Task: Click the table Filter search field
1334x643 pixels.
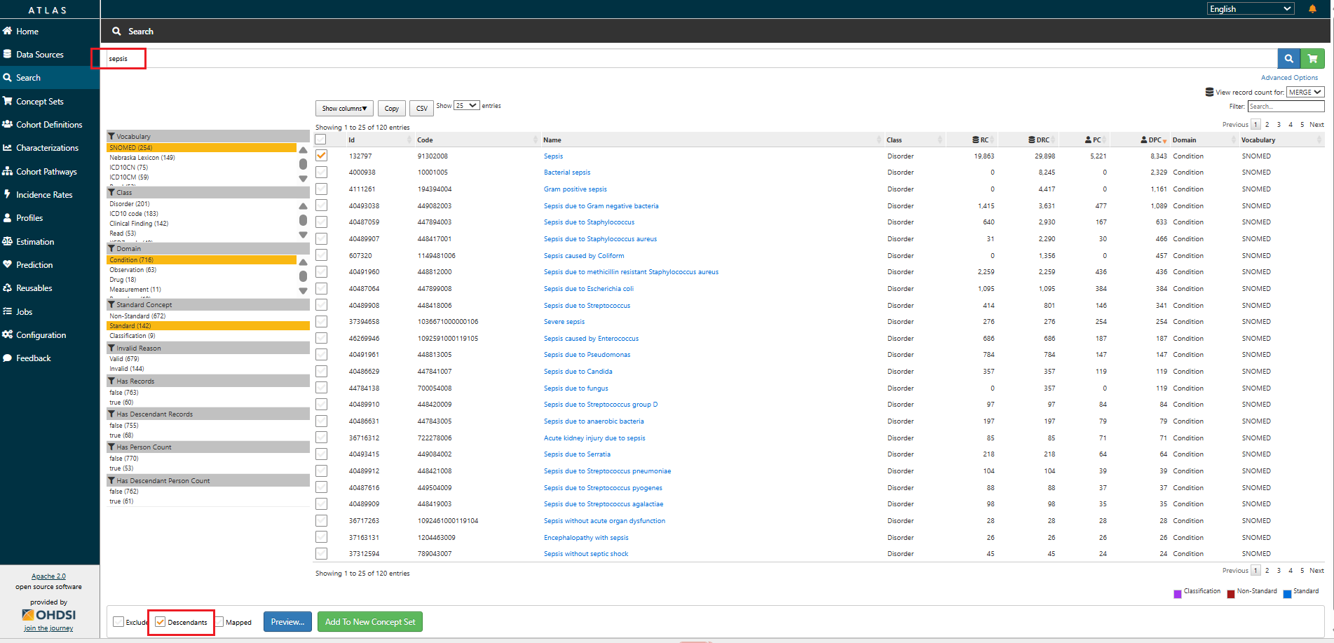Action: [x=1286, y=107]
